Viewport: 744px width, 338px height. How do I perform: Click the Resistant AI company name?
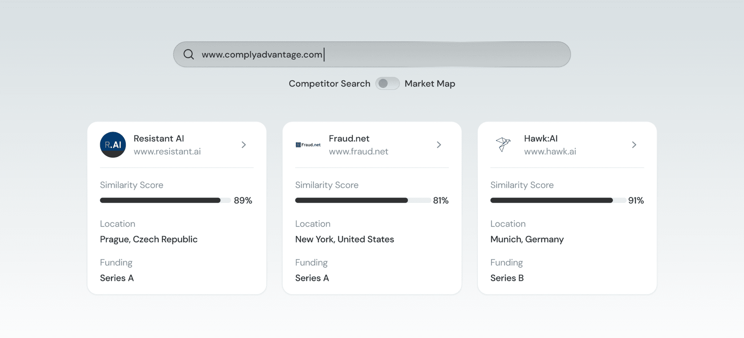click(x=159, y=138)
